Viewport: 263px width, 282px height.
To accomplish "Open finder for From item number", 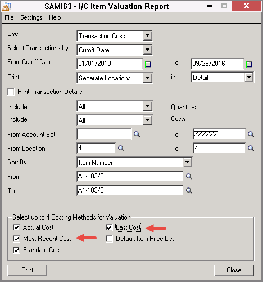I will [189, 176].
